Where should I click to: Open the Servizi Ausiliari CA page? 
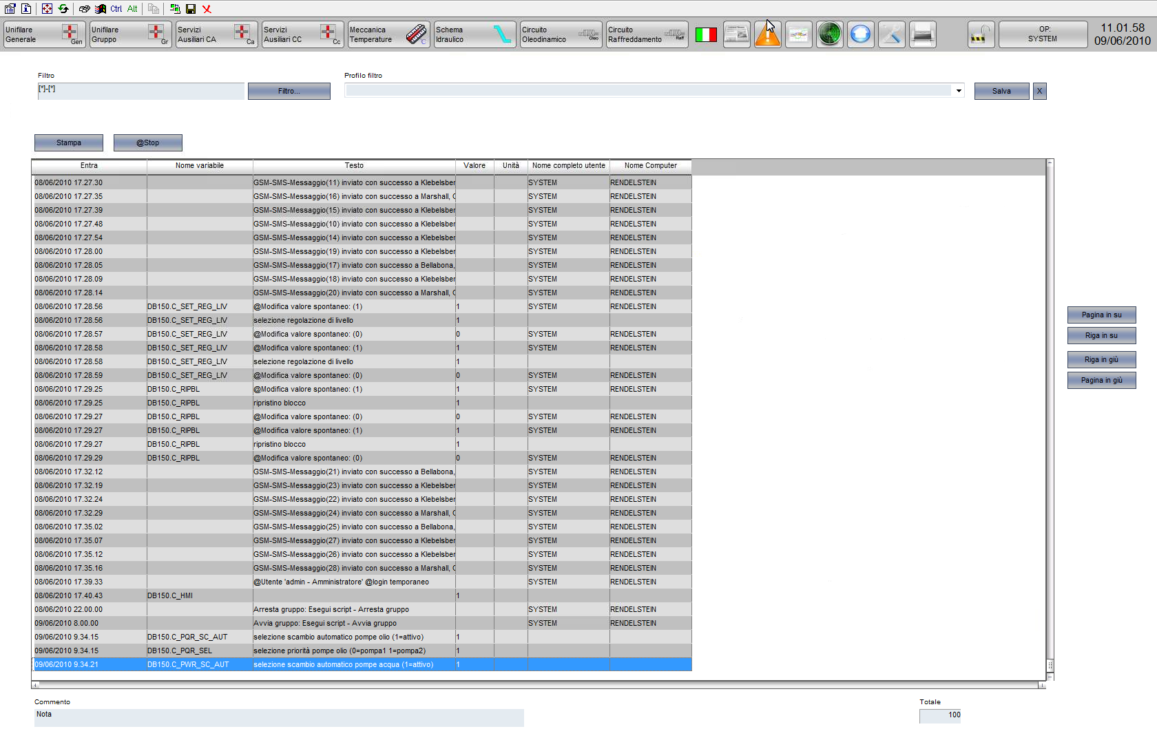pyautogui.click(x=217, y=34)
